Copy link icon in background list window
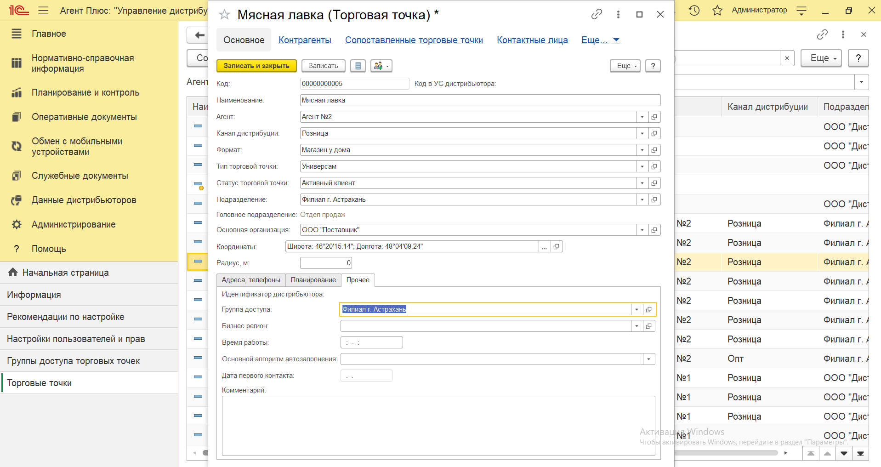This screenshot has height=467, width=881. (x=822, y=34)
